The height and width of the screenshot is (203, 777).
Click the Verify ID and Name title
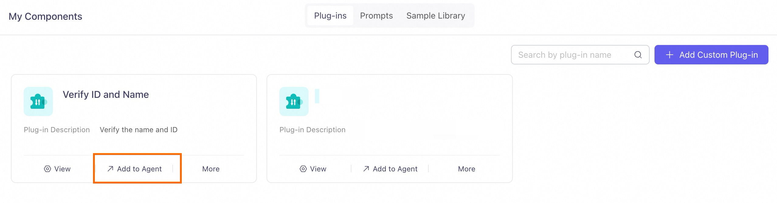(x=106, y=95)
